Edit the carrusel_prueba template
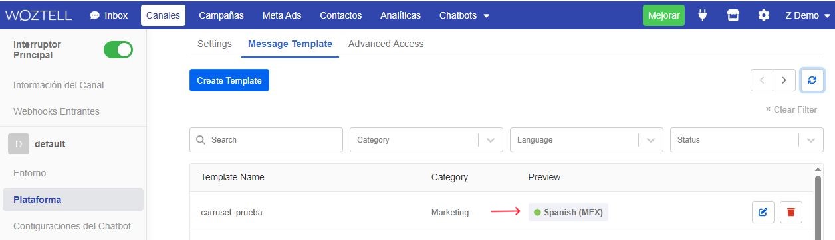835x240 pixels. click(x=763, y=212)
